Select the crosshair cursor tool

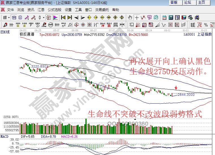pos(137,18)
